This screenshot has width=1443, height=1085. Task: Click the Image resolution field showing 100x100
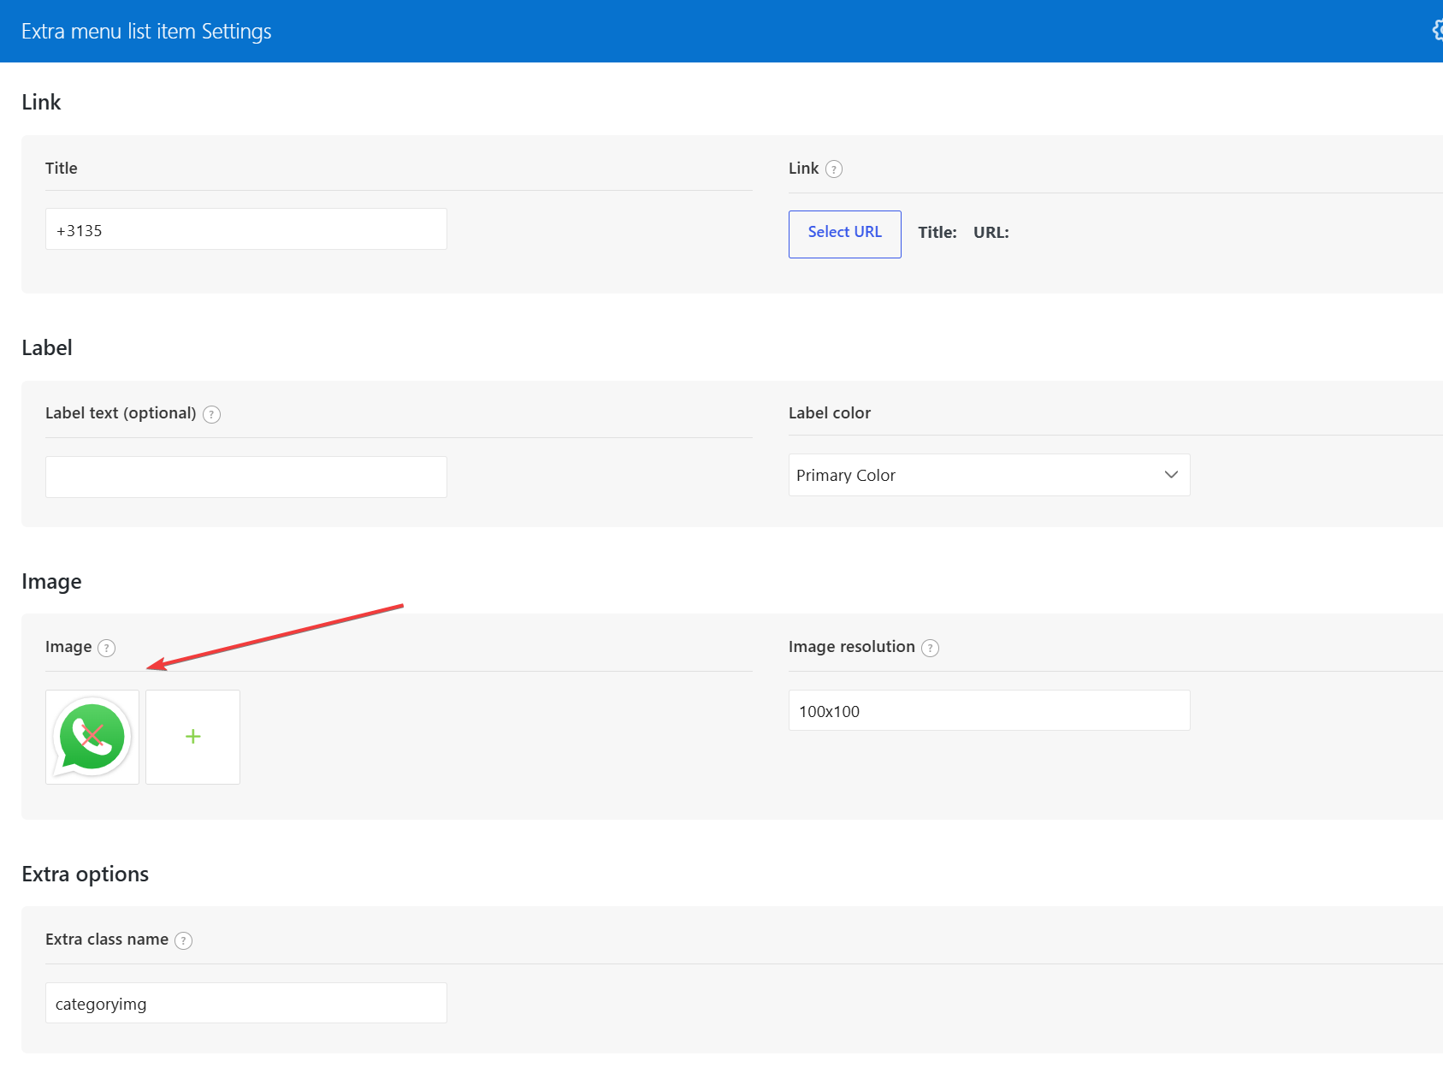[989, 710]
